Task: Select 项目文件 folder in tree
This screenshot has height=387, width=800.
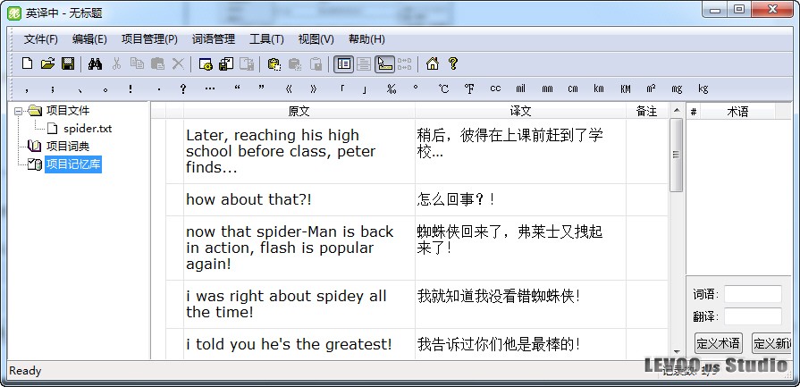Action: pos(67,111)
